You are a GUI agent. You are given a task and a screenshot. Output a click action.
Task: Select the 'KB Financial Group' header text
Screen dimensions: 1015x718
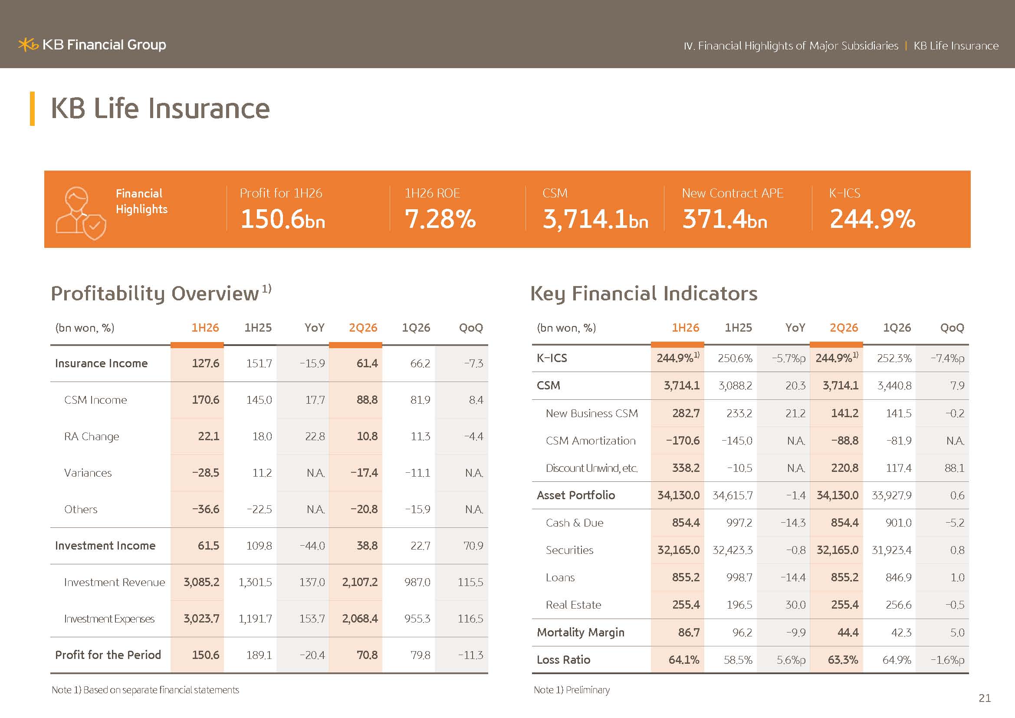[x=104, y=45]
